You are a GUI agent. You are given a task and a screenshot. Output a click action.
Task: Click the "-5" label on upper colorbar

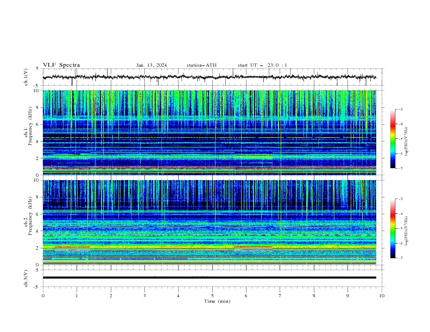401,139
